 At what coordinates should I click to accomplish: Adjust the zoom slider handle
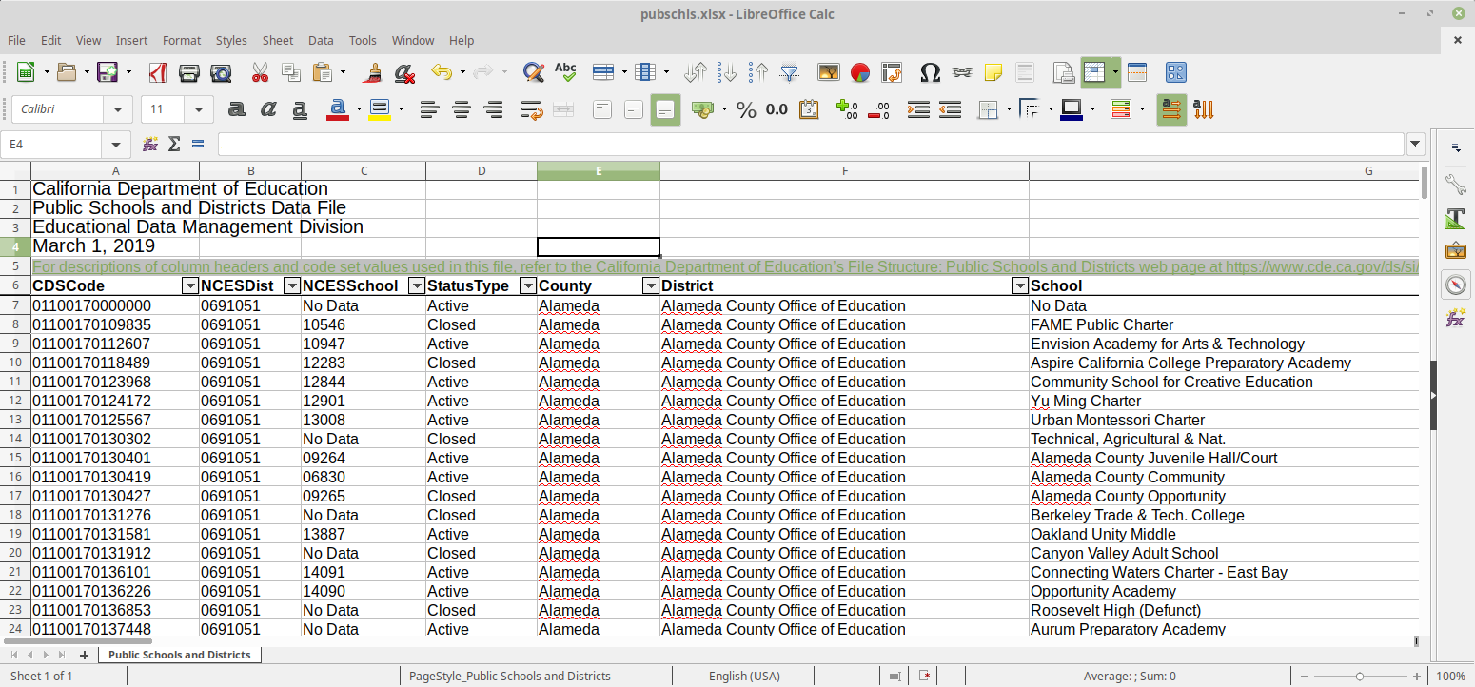[x=1359, y=677]
